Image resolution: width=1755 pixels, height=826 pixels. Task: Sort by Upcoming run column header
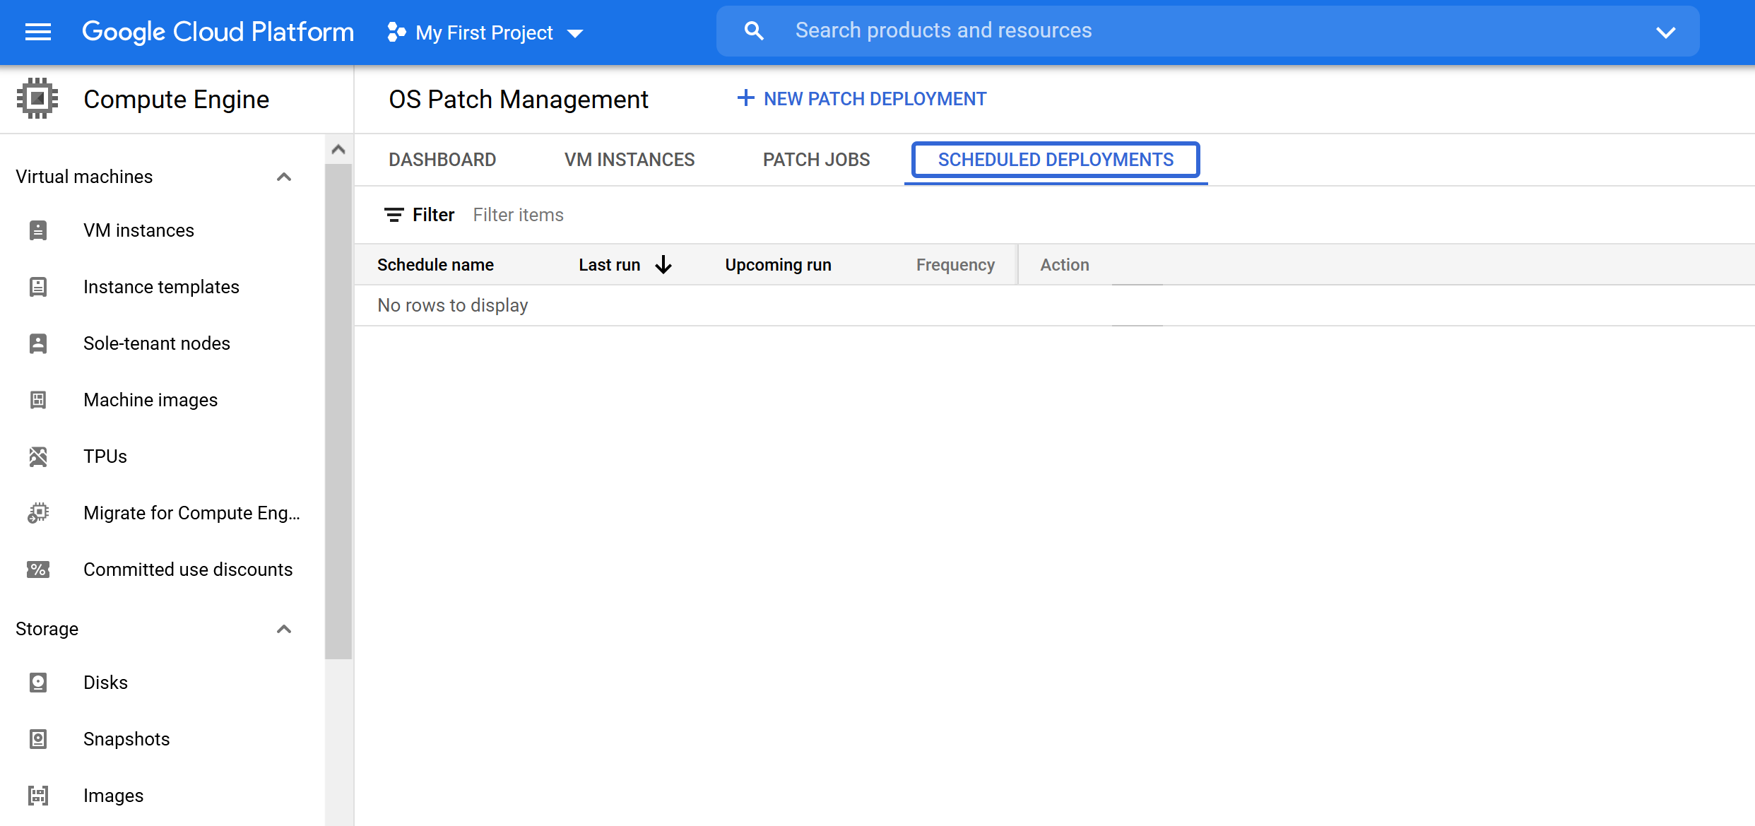point(778,265)
